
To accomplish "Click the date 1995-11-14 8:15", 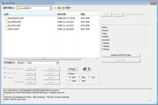I will pyautogui.click(x=66, y=25).
